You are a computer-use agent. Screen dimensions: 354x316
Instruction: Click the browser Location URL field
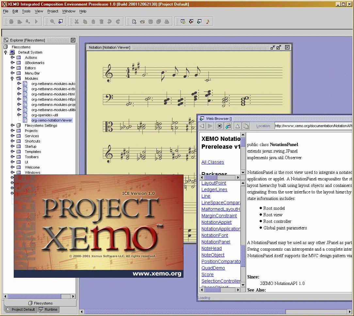pyautogui.click(x=313, y=126)
